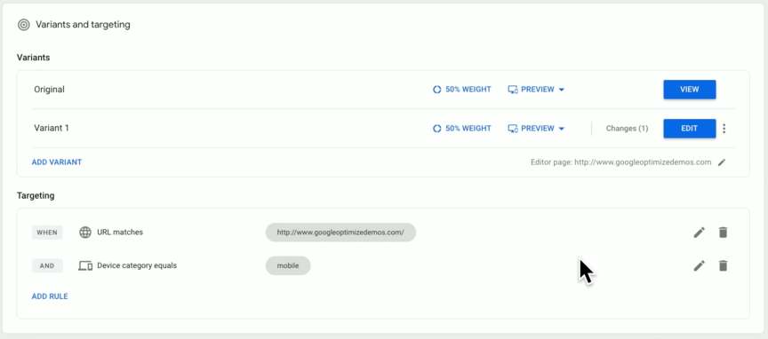Click the View button for Original

pos(690,90)
